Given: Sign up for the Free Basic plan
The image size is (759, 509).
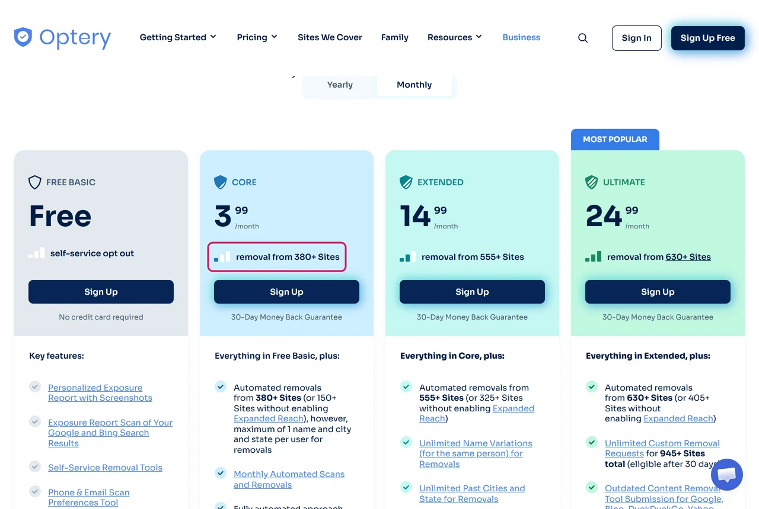Looking at the screenshot, I should [x=101, y=292].
